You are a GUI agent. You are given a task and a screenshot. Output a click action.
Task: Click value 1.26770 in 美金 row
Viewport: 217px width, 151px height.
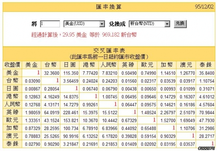coord(187,73)
